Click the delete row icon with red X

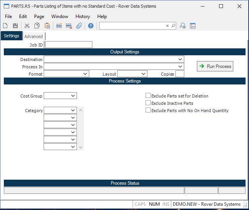click(69, 26)
